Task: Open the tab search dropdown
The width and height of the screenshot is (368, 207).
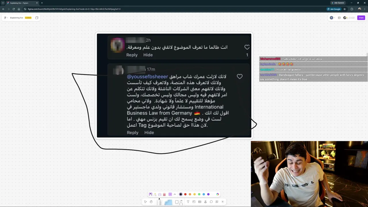Action: coord(3,3)
